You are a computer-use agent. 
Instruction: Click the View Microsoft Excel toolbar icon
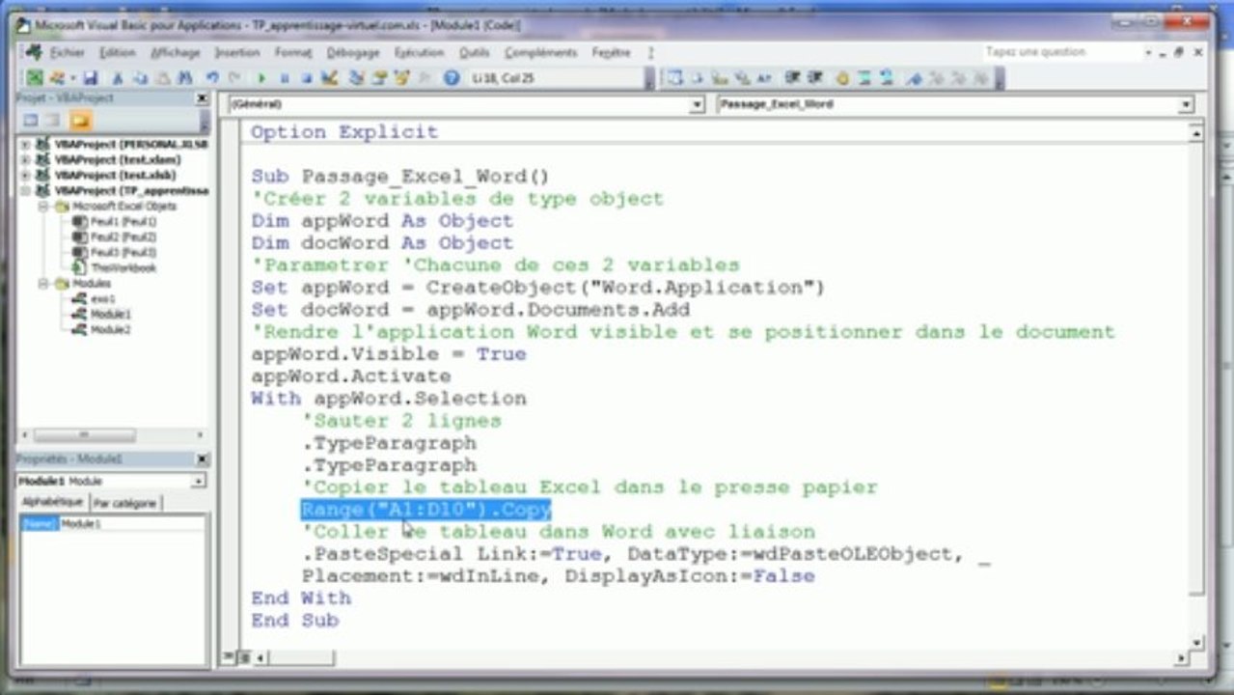pyautogui.click(x=34, y=78)
